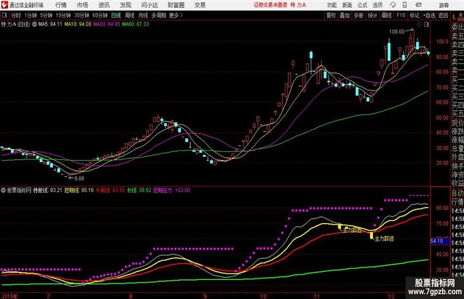Viewport: 464px width, 299px height.
Task: Expand MA indicator dropdown next to 特力A(日线)
Action: (34, 25)
